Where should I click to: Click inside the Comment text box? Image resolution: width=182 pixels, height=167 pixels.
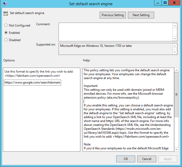point(116,32)
